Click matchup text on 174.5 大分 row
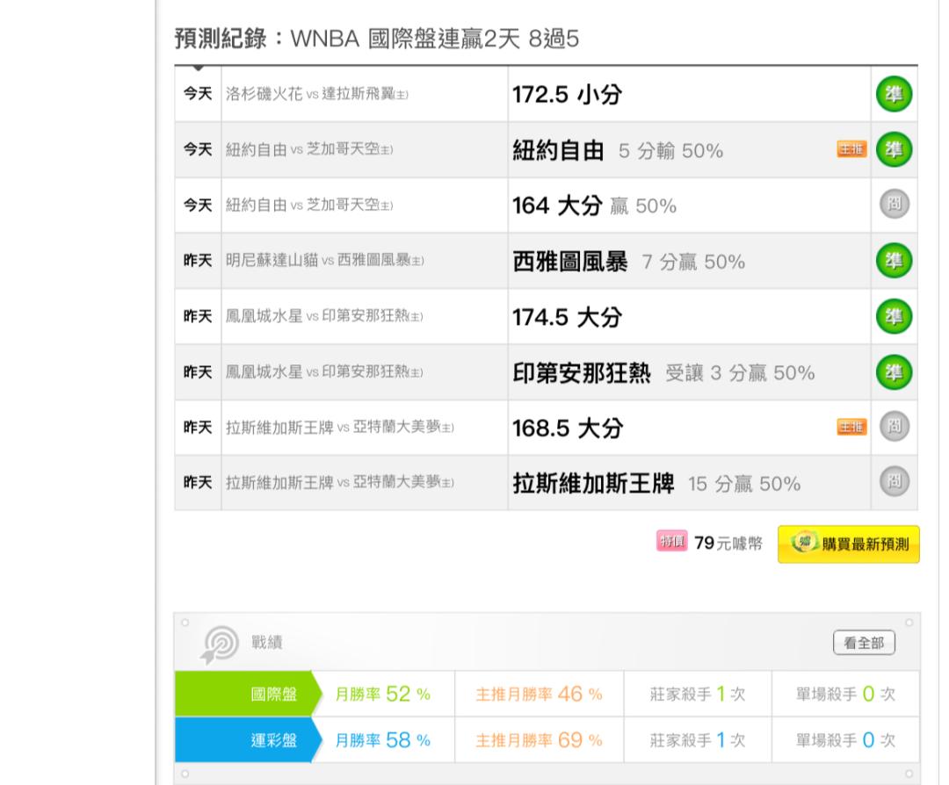Viewport: 949px width, 785px height. (x=324, y=316)
